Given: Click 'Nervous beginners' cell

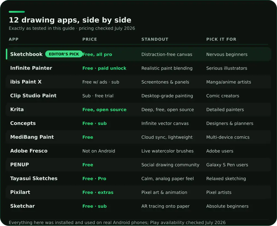Looking at the screenshot, I should (x=227, y=54).
